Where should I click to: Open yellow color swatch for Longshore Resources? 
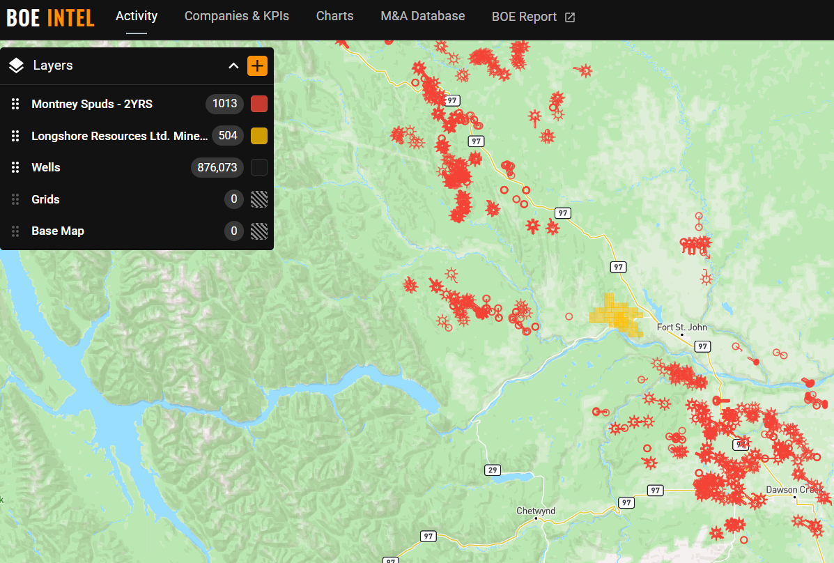259,136
